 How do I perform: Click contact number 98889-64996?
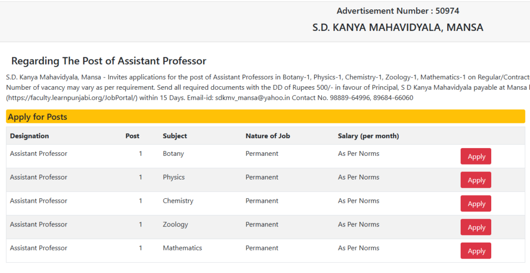[349, 98]
